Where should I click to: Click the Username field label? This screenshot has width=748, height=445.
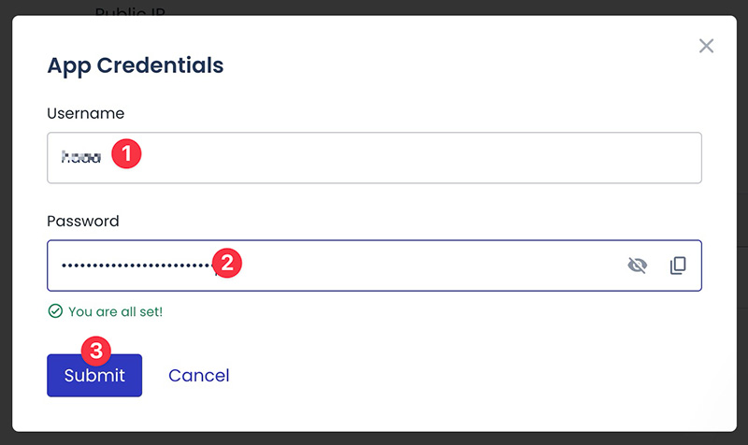point(85,113)
